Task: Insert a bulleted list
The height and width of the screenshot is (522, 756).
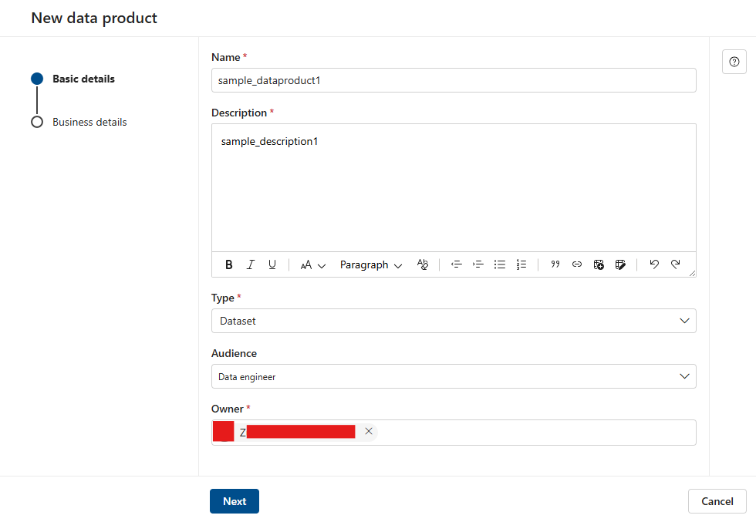Action: pos(500,264)
